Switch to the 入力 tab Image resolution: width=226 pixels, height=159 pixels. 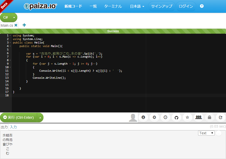point(13,127)
